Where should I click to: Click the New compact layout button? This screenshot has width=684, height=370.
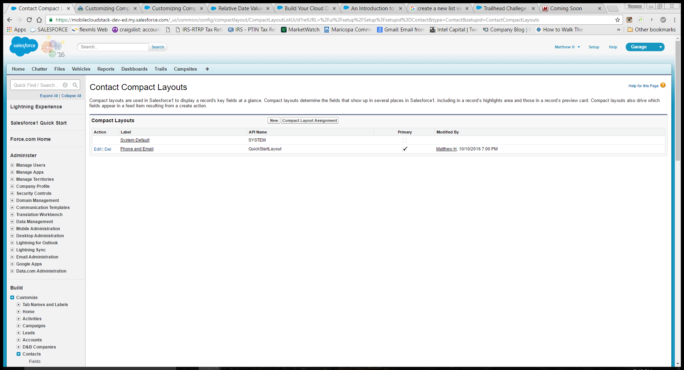click(x=274, y=120)
